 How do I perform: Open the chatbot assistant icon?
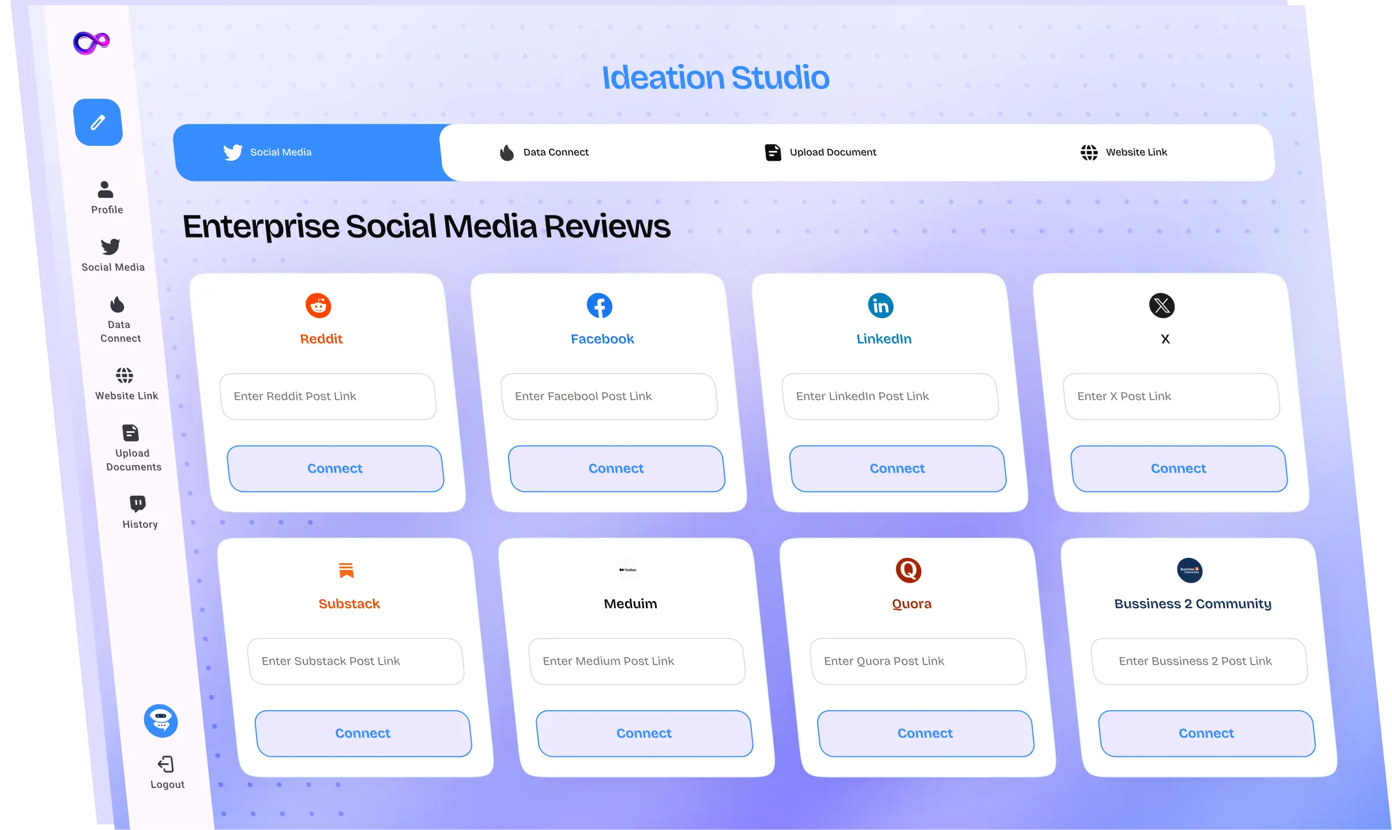tap(161, 720)
